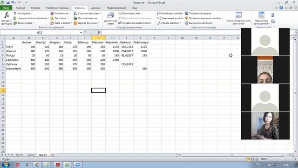
Task: Select row header 12
Action: click(3, 90)
